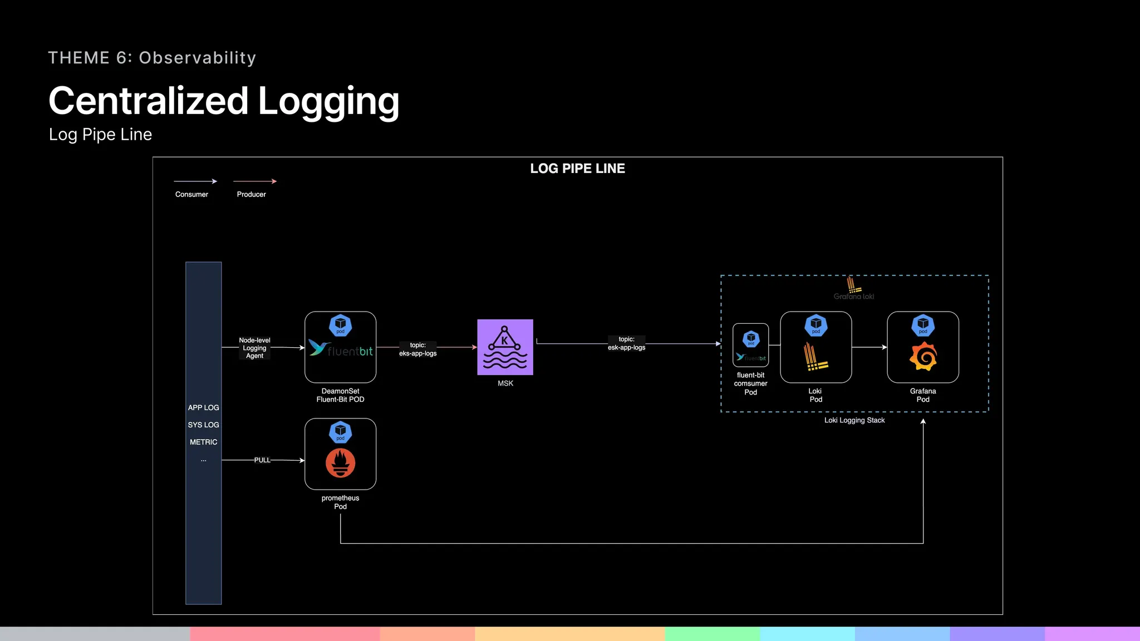
Task: Click the blue pod icon above Prometheus
Action: point(340,432)
